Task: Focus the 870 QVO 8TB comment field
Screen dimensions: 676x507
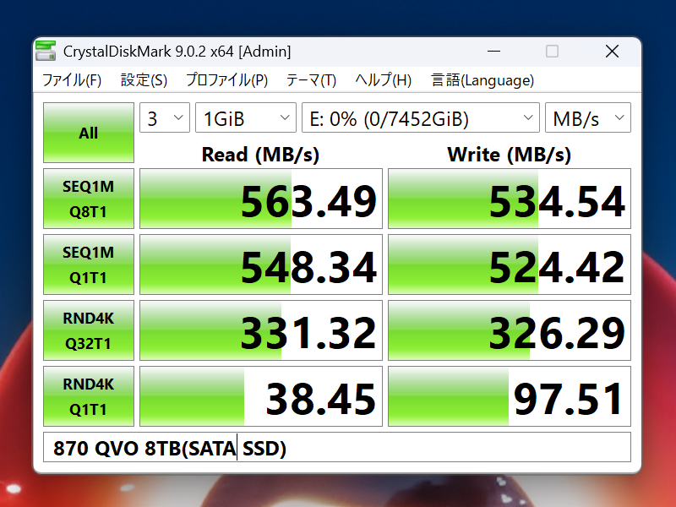Action: pos(336,448)
